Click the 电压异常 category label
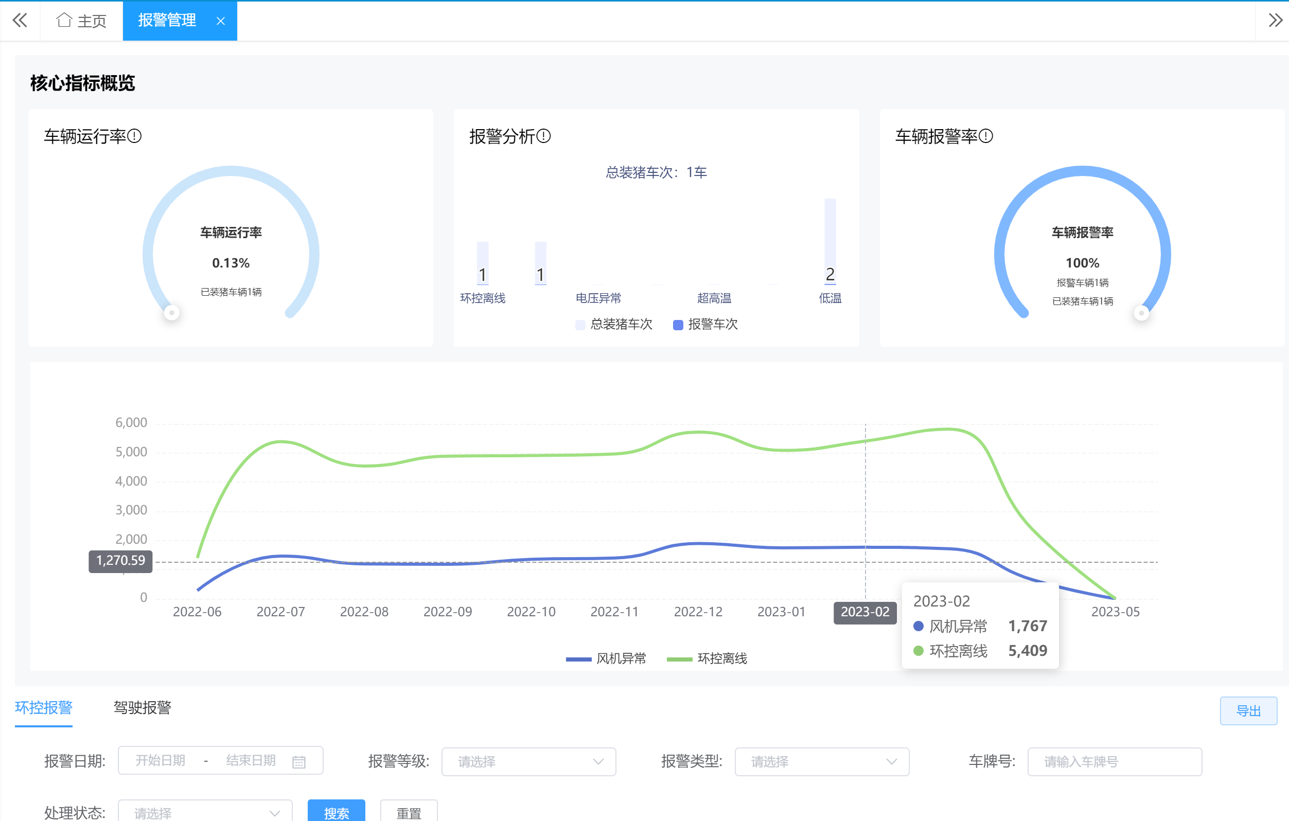Viewport: 1289px width, 821px height. pos(598,298)
